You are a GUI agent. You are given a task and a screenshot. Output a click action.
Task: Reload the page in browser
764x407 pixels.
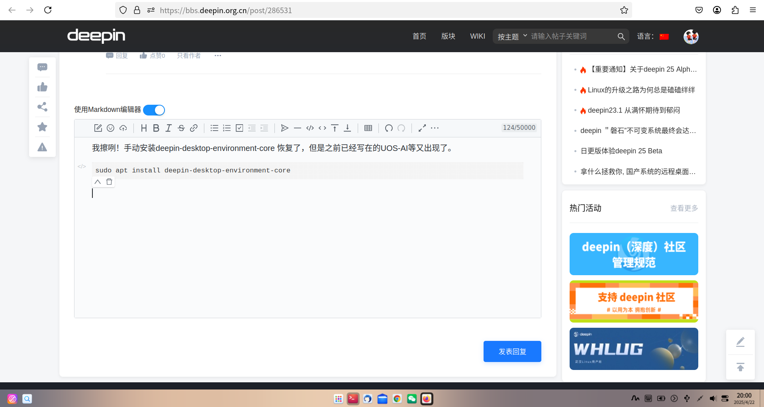click(48, 10)
